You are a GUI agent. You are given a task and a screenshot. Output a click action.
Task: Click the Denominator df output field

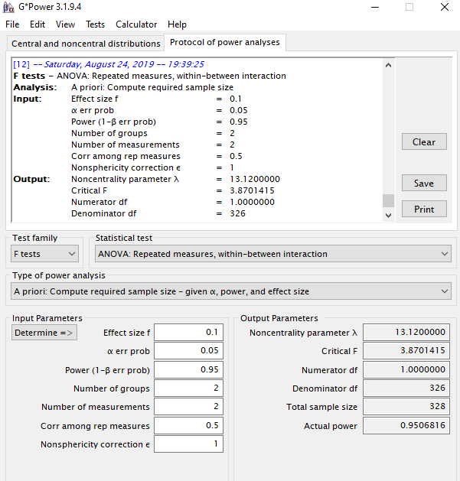click(406, 388)
